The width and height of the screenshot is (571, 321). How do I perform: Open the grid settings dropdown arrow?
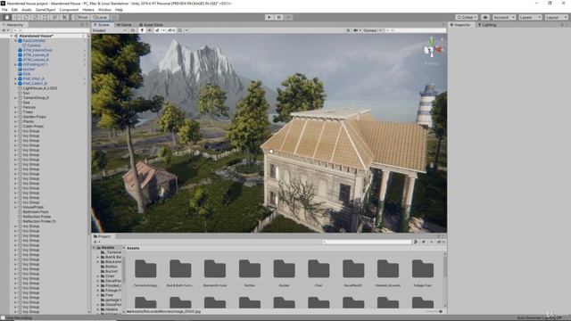[186, 30]
